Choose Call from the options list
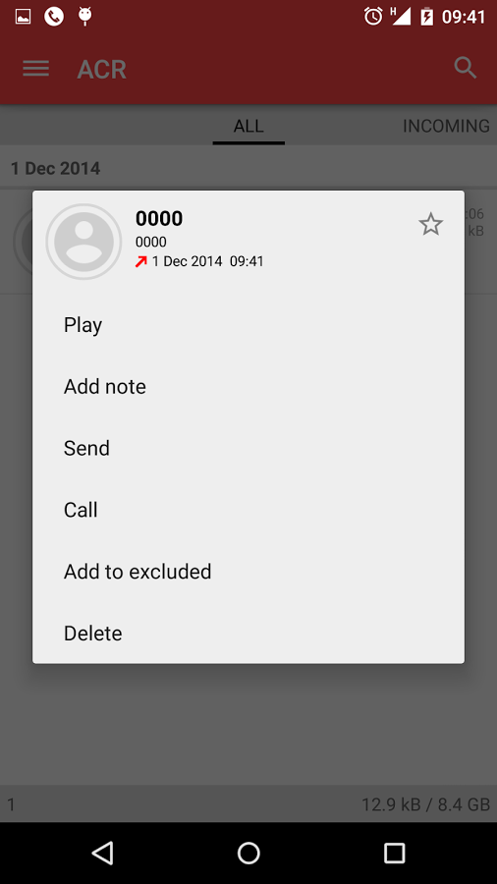 248,510
